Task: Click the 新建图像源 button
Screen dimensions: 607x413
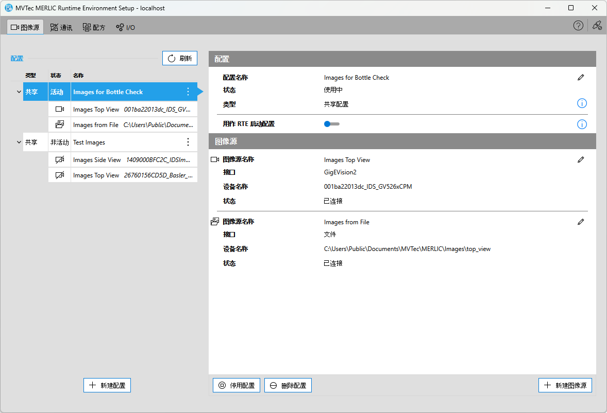Action: pyautogui.click(x=565, y=385)
